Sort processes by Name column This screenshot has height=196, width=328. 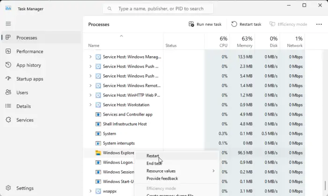[94, 45]
